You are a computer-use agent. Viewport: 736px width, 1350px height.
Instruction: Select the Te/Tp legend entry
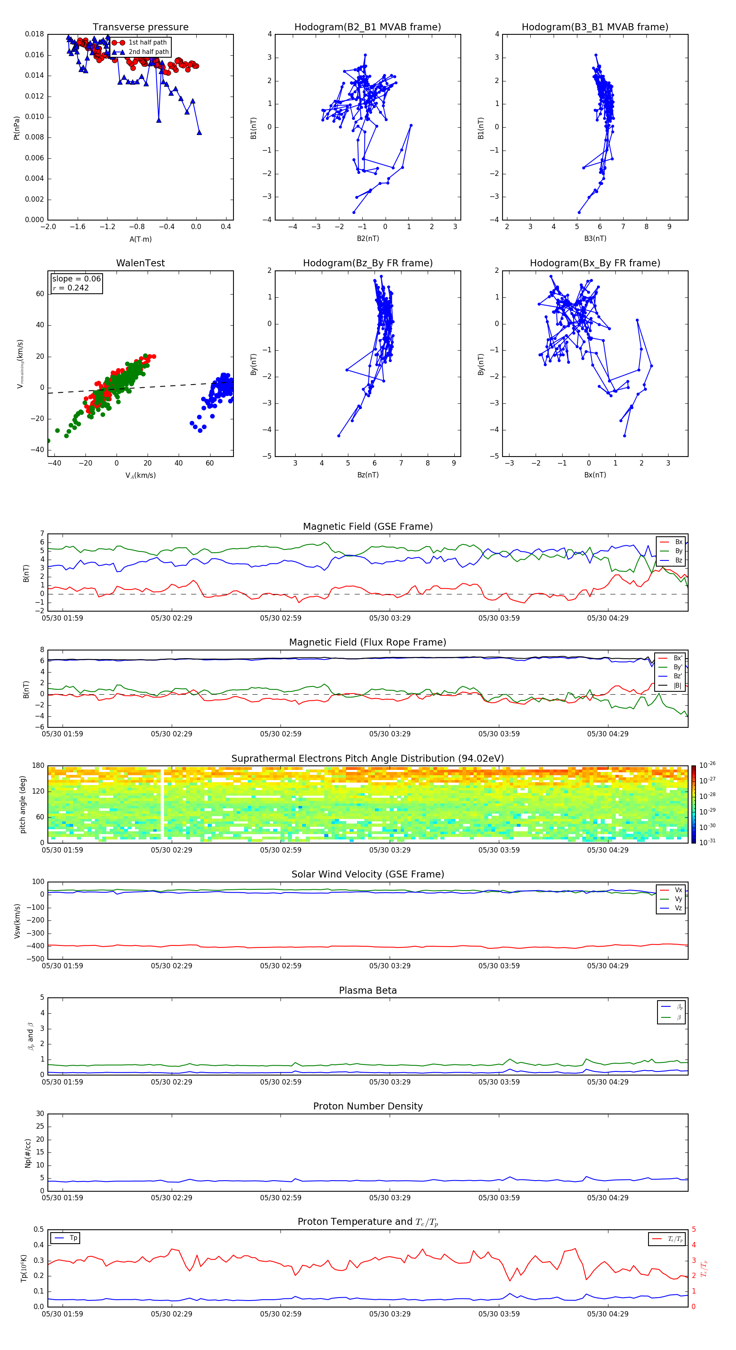667,1239
